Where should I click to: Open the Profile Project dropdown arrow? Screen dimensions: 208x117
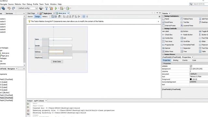click(x=71, y=8)
